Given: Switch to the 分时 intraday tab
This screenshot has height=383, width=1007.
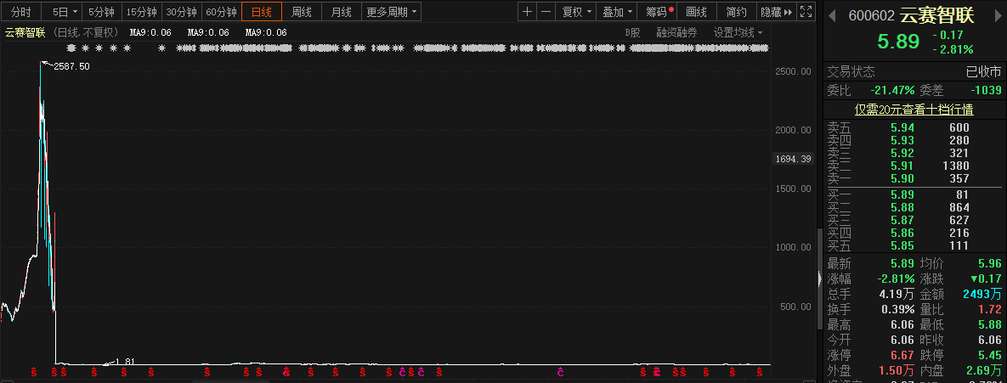Looking at the screenshot, I should click(x=21, y=12).
